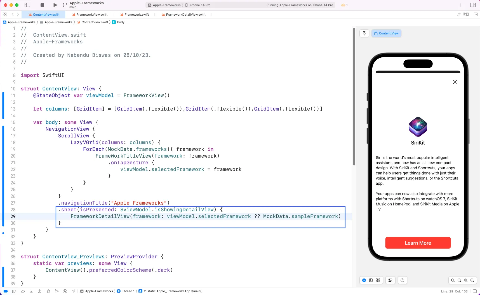
Task: Open the Library with the plus button
Action: coord(460,5)
